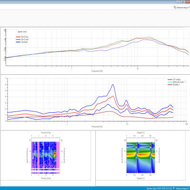Click the Tempo [min] label below the spectrogram
Image resolution: width=190 pixels, height=190 pixels.
tap(46, 178)
